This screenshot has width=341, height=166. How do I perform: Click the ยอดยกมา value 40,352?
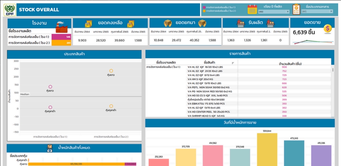[194, 40]
